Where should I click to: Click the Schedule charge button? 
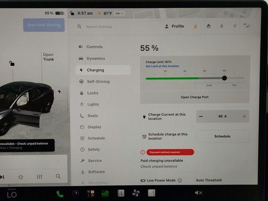pyautogui.click(x=222, y=136)
